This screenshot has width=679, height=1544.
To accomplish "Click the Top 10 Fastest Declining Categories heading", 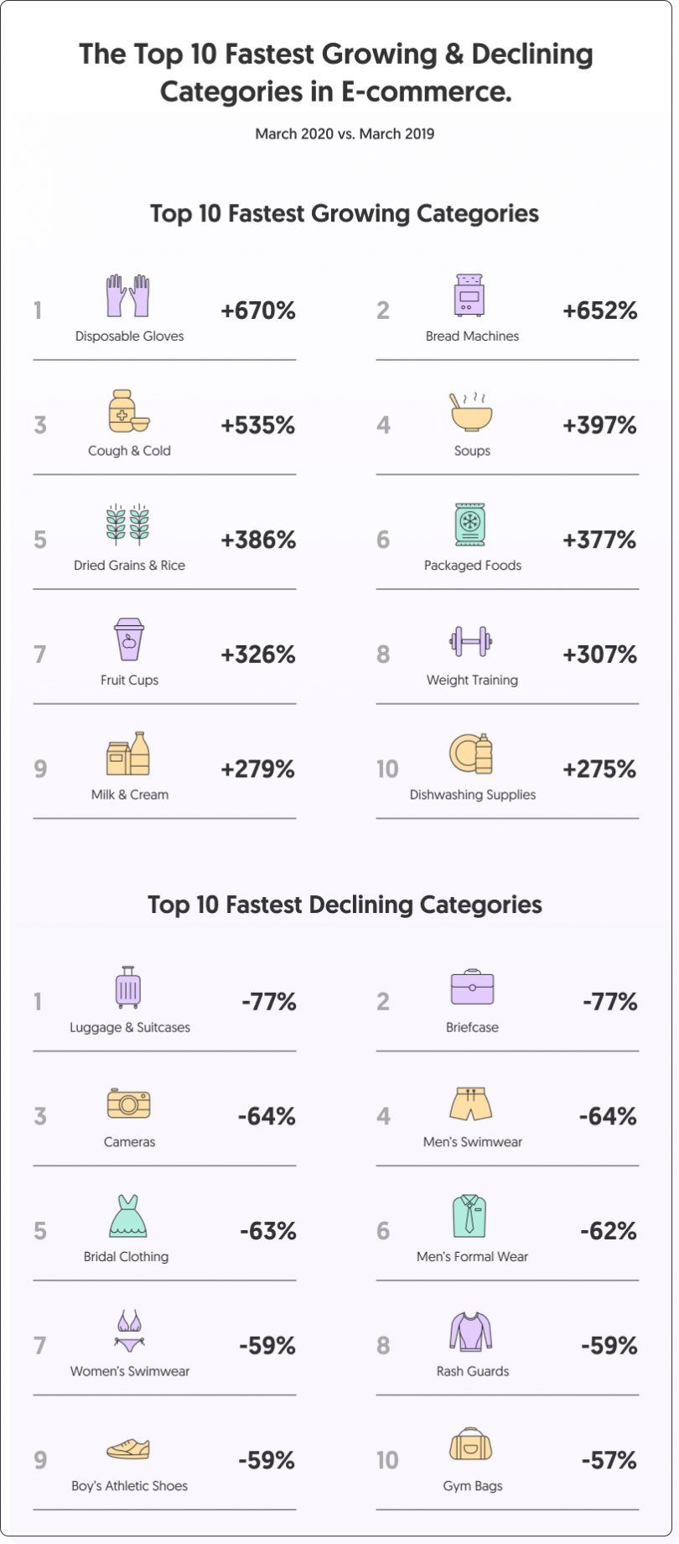I will point(345,905).
